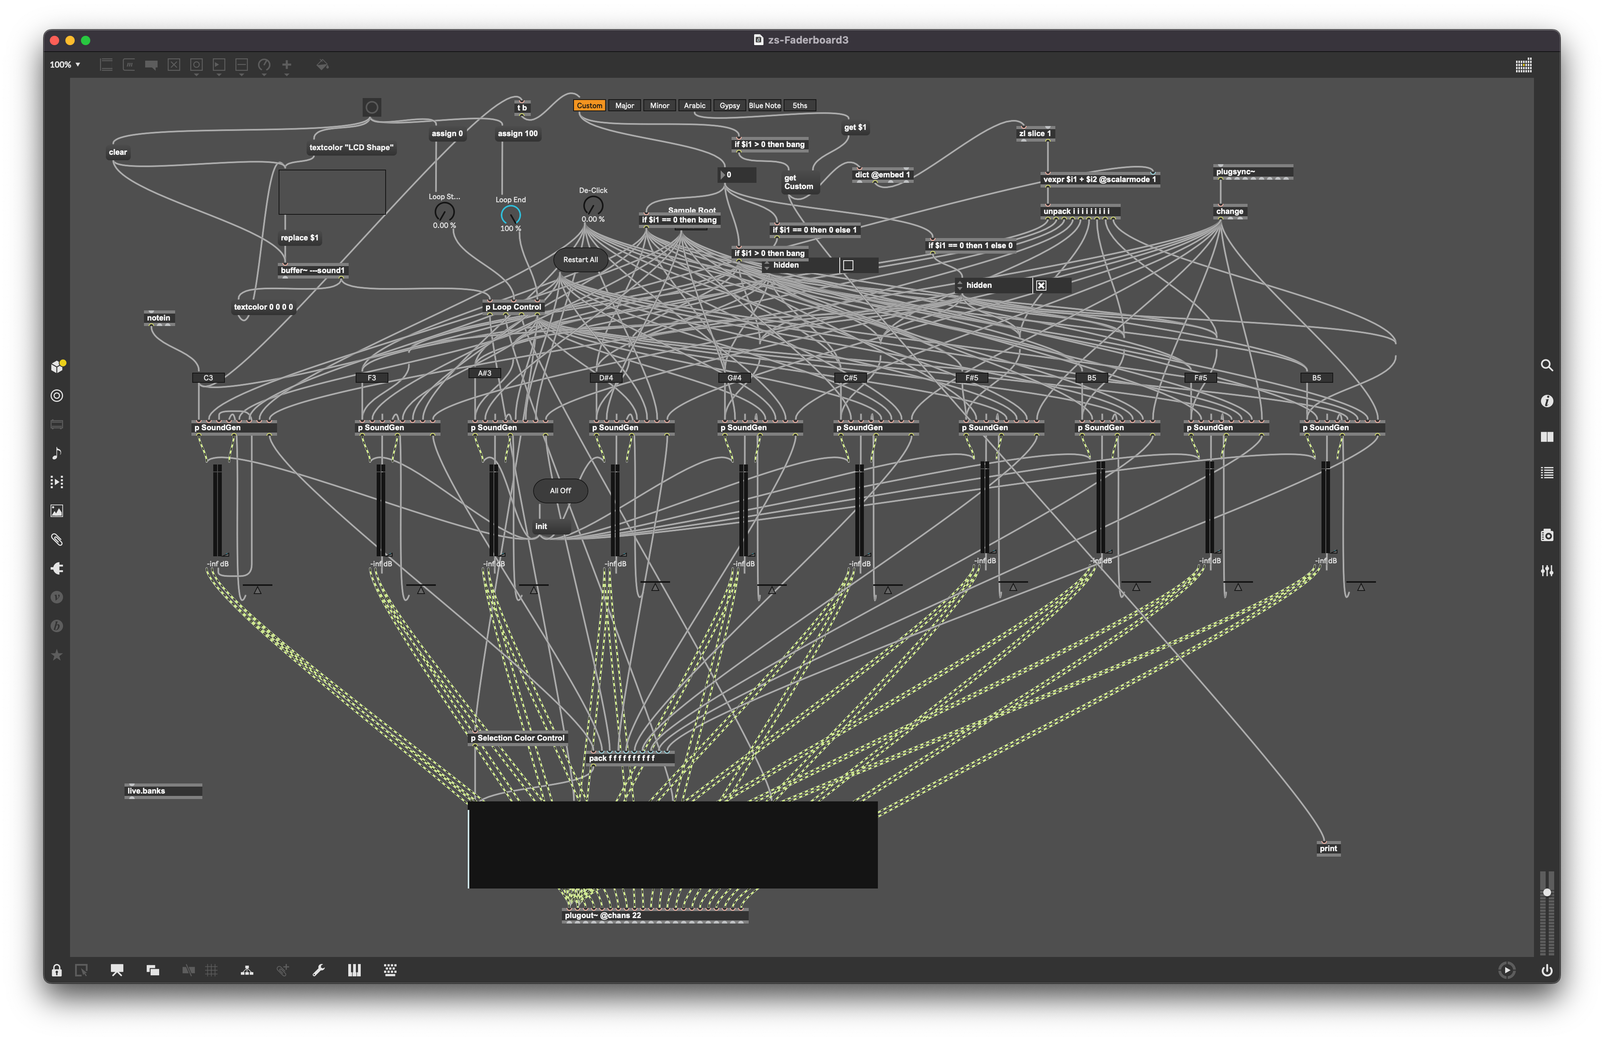Click the lock patcher icon
1604x1041 pixels.
[56, 970]
